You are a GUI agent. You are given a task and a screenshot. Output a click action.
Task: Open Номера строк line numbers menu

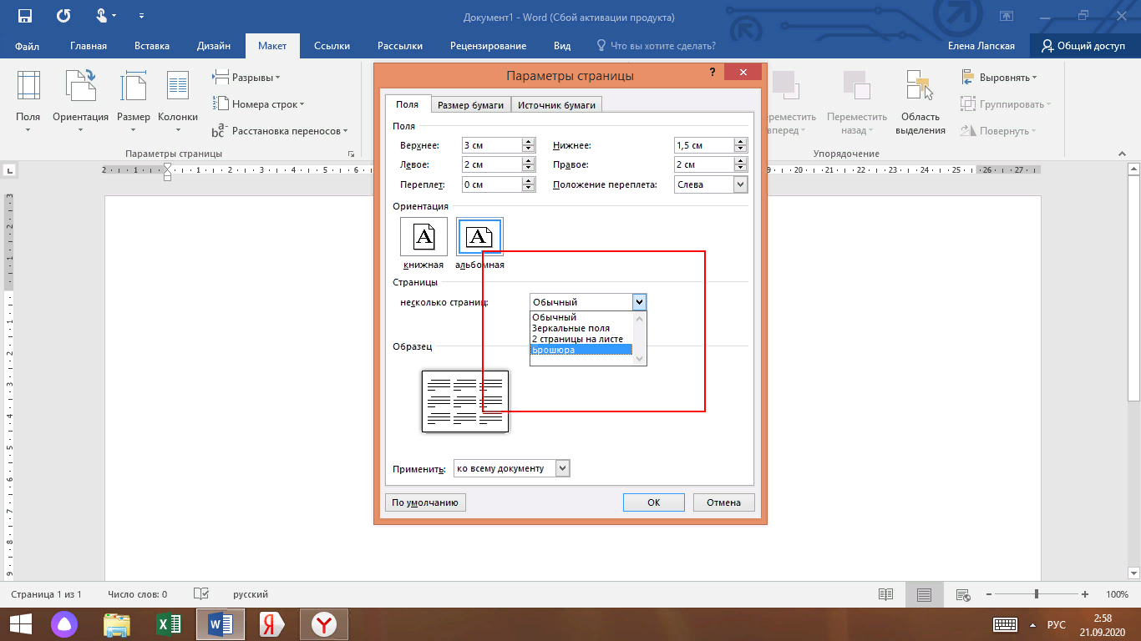(258, 104)
